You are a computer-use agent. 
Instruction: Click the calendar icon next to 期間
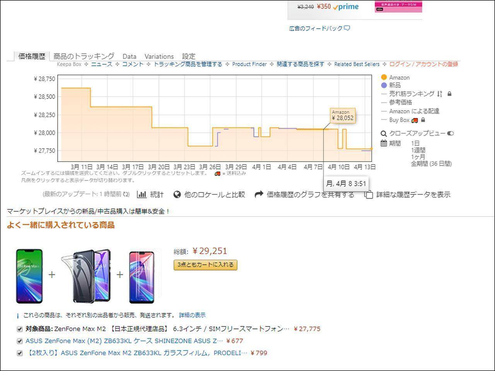(384, 143)
